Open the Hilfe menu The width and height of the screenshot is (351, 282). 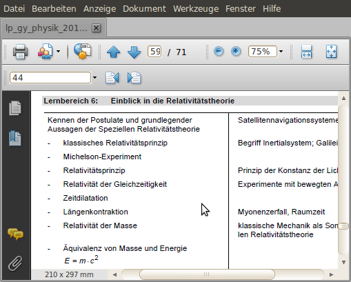point(272,9)
